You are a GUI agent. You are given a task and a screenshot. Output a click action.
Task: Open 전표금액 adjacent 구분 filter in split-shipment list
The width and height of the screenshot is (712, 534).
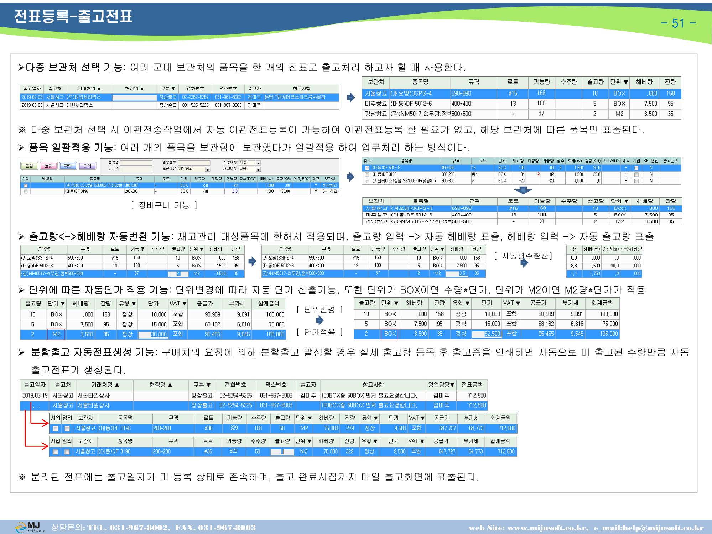coord(202,385)
